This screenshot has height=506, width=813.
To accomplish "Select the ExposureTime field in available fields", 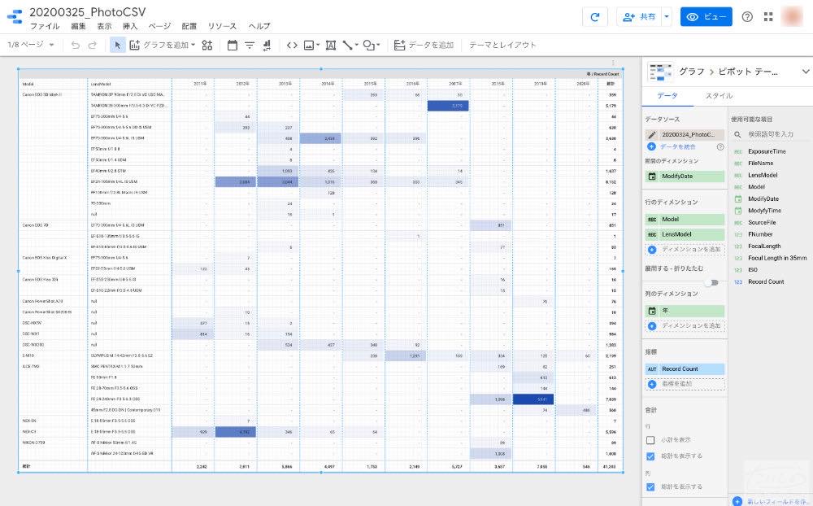I will click(x=767, y=151).
